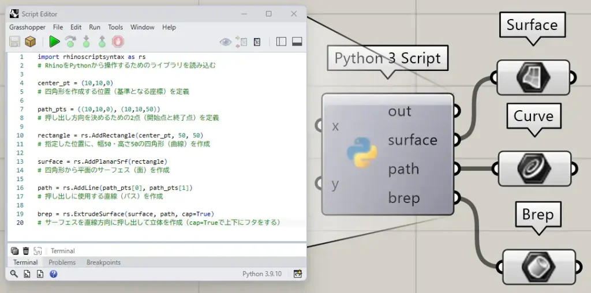Click the y input port of Python component

(x=318, y=184)
